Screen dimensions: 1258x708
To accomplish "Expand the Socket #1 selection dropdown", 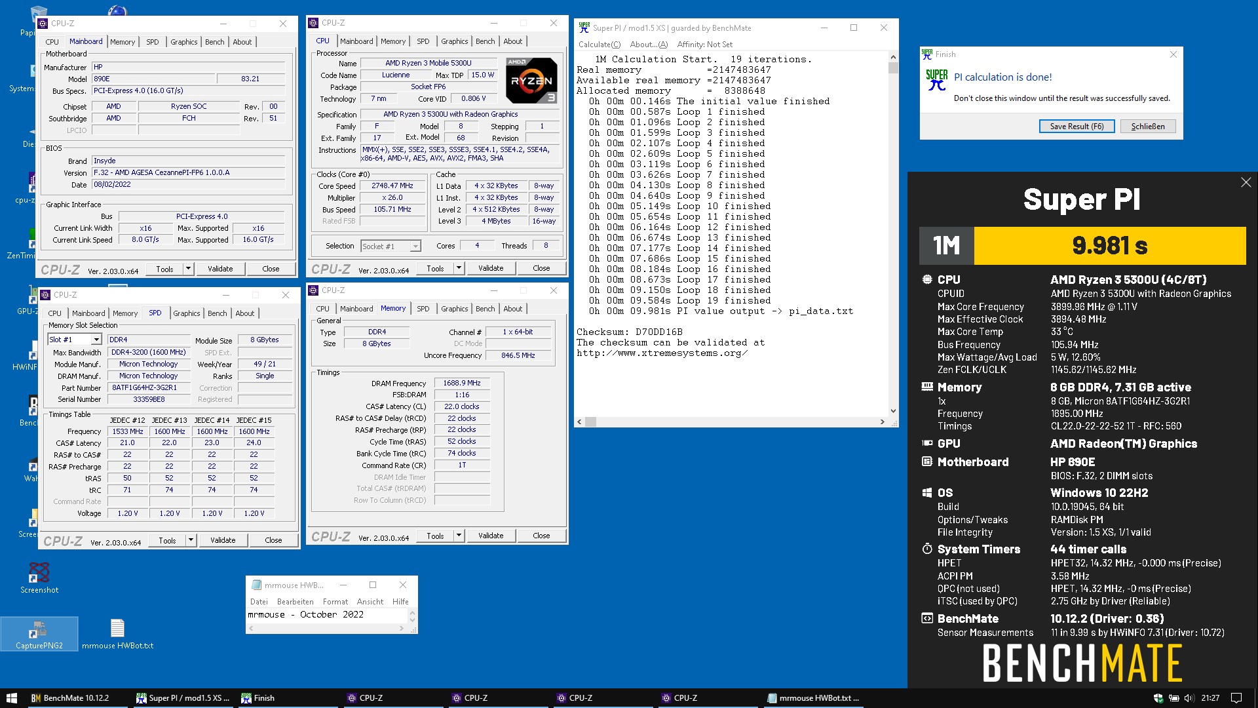I will coord(415,246).
